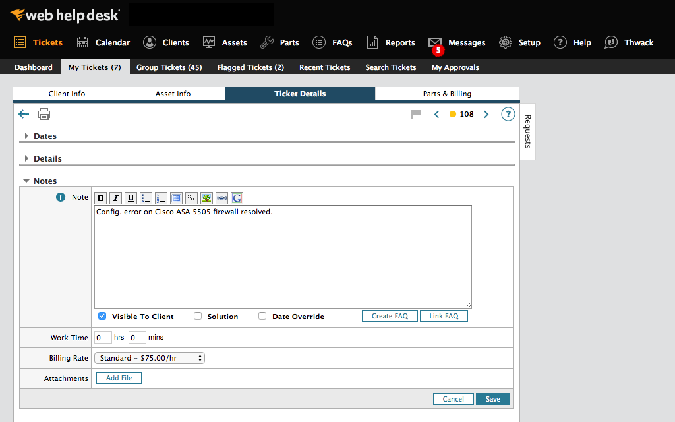Enable Date Override for the note
This screenshot has height=422, width=675.
[262, 316]
